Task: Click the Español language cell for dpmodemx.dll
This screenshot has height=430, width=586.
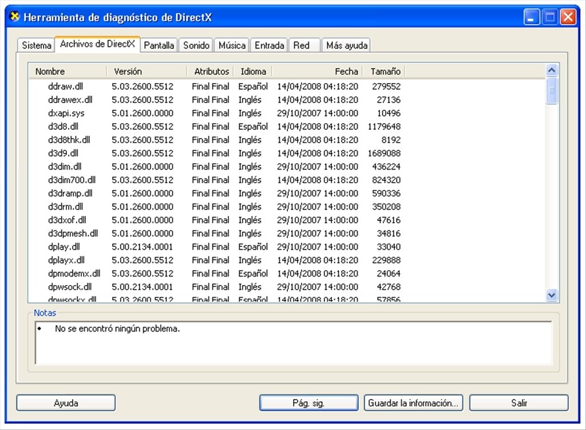Action: 253,273
